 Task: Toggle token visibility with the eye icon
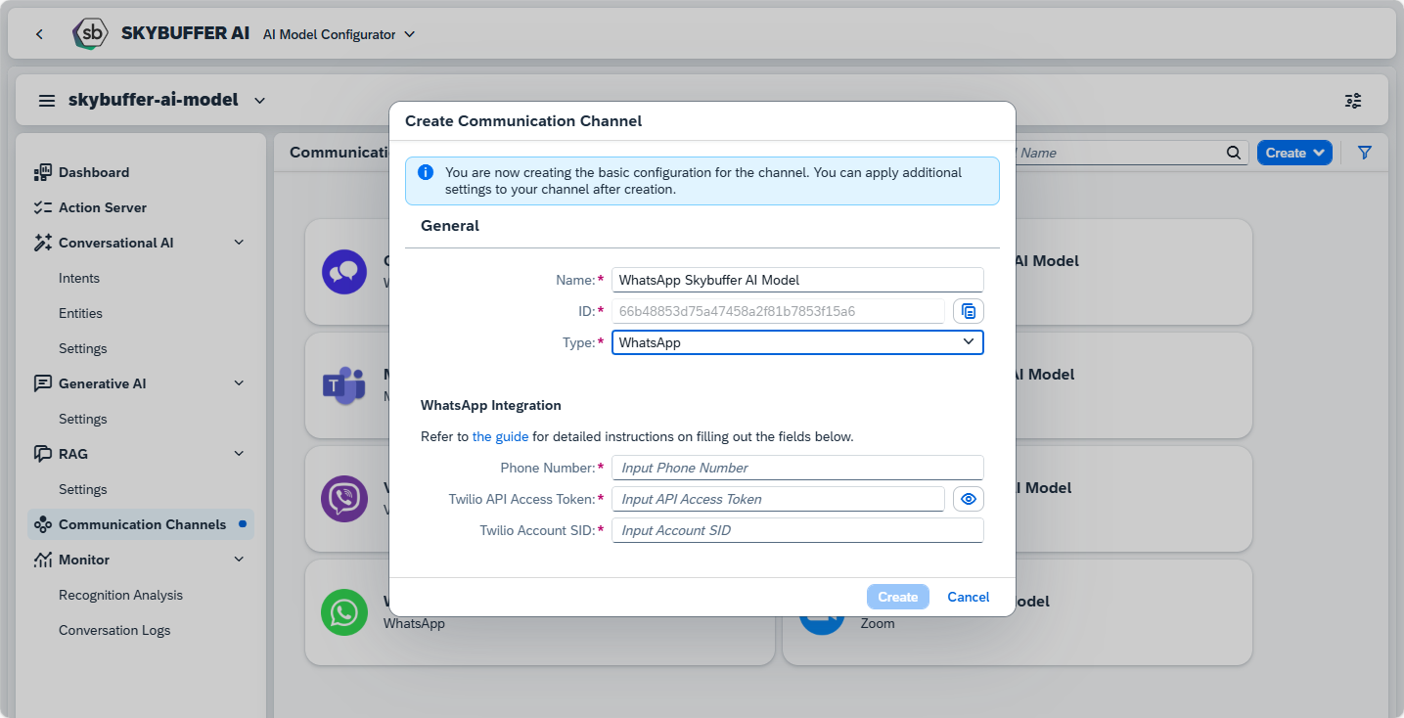point(969,499)
